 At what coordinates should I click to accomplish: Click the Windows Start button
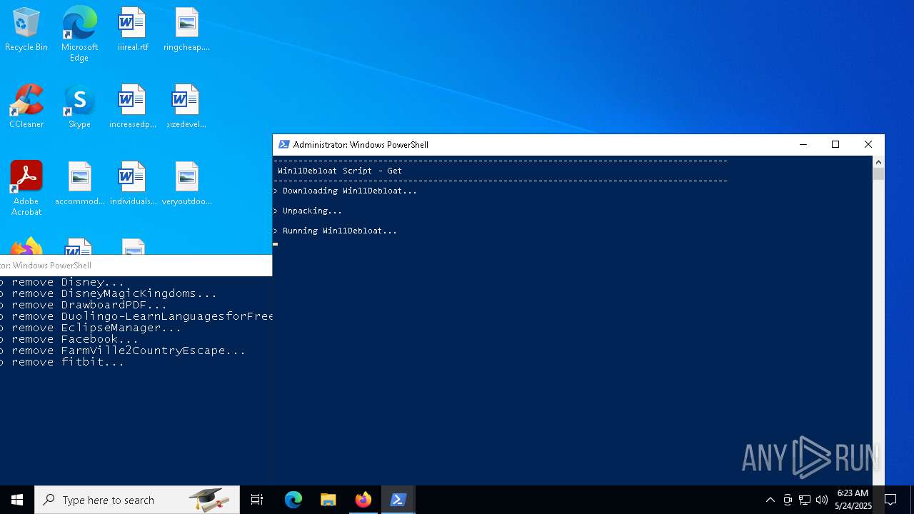17,500
